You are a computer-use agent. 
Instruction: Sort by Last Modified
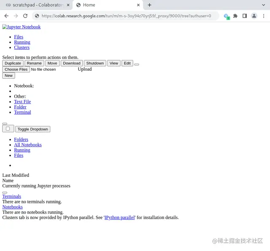pyautogui.click(x=16, y=175)
